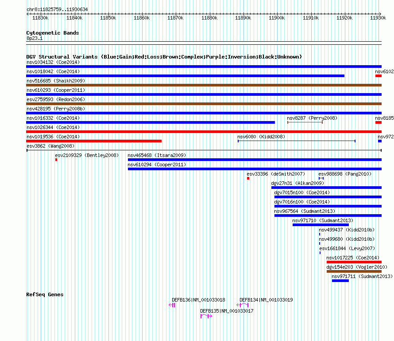Select the Cytogenetic Bands track title
Image resolution: width=394 pixels, height=341 pixels.
[53, 33]
